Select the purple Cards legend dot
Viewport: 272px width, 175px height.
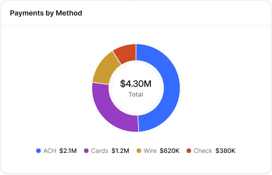coord(86,151)
